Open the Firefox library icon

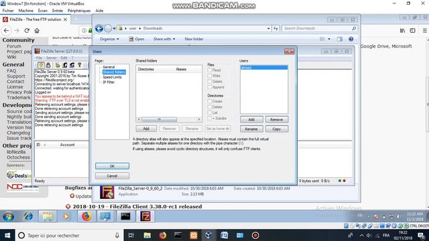click(x=402, y=31)
